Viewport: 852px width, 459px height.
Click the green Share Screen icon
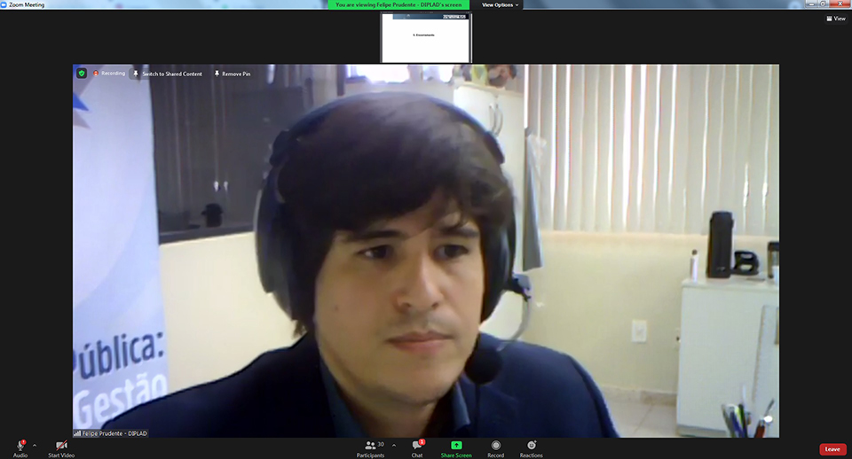456,445
